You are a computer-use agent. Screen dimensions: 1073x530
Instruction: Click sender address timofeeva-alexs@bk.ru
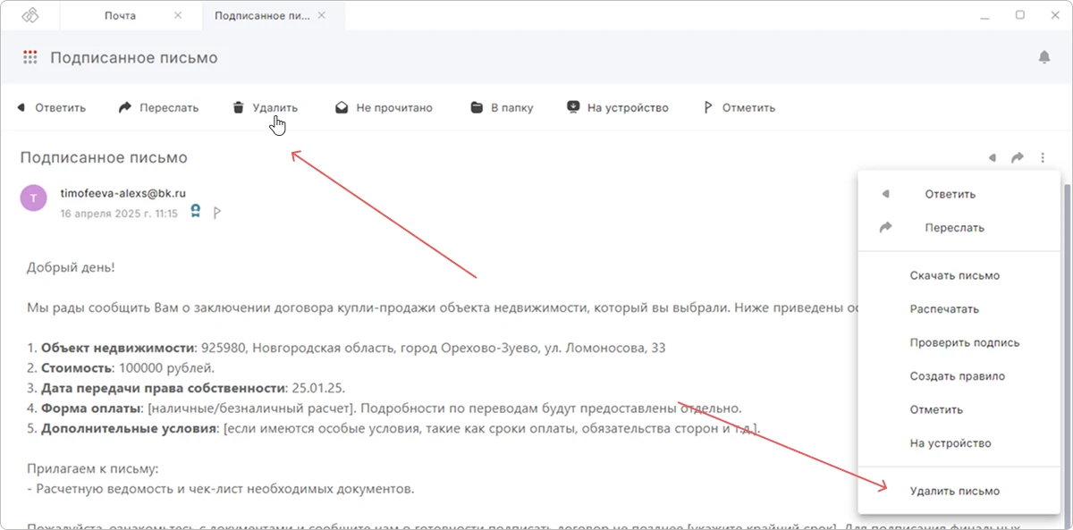[x=123, y=192]
